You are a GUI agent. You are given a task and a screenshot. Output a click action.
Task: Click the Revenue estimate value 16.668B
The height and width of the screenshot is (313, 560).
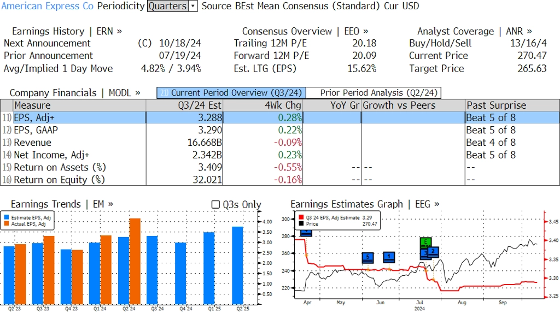click(x=205, y=143)
